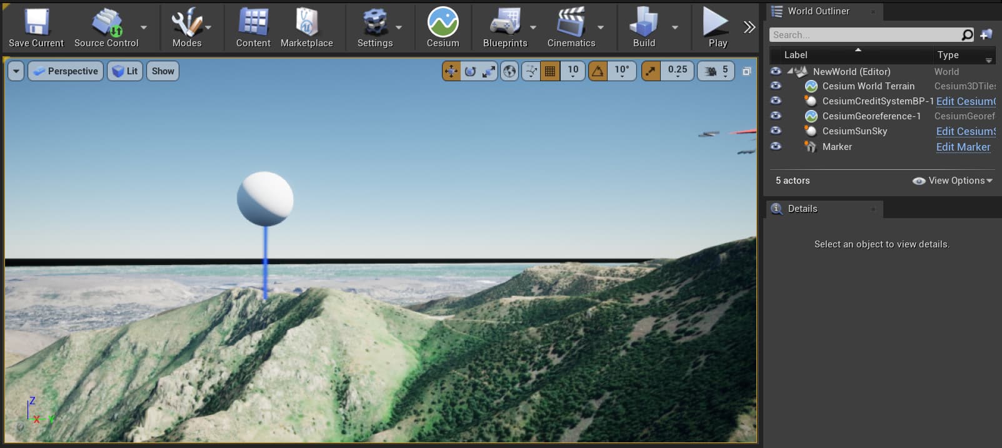The image size is (1002, 448).
Task: Toggle rotation snapping on or off
Action: click(598, 71)
